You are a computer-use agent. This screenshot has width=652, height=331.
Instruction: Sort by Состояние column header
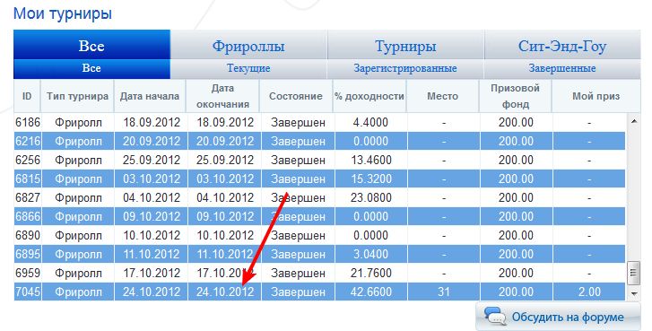(296, 96)
